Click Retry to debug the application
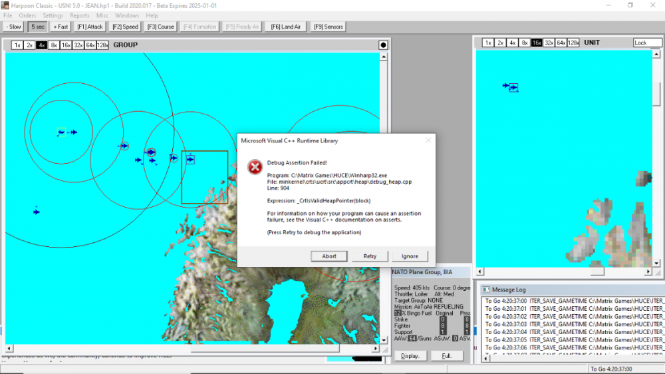The image size is (665, 374). coord(369,256)
